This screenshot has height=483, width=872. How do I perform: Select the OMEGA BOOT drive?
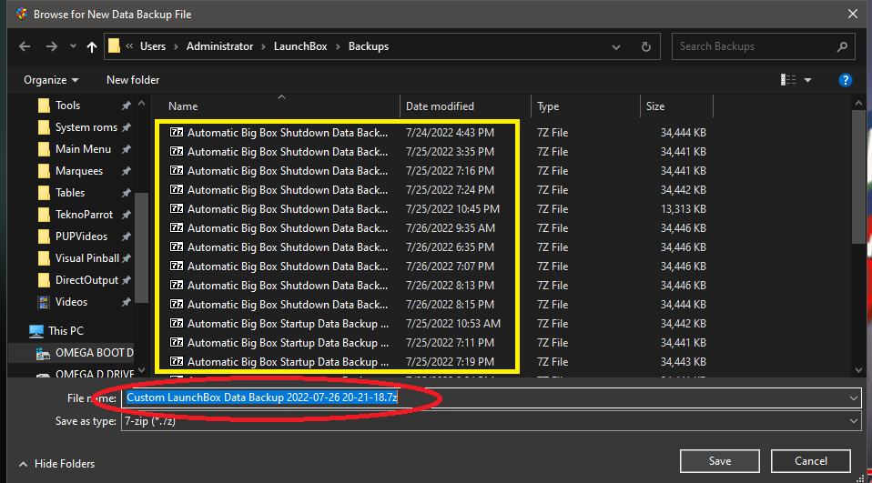tap(94, 353)
